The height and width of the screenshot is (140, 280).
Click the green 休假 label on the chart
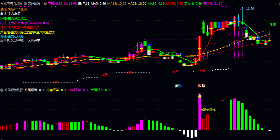coord(273,25)
